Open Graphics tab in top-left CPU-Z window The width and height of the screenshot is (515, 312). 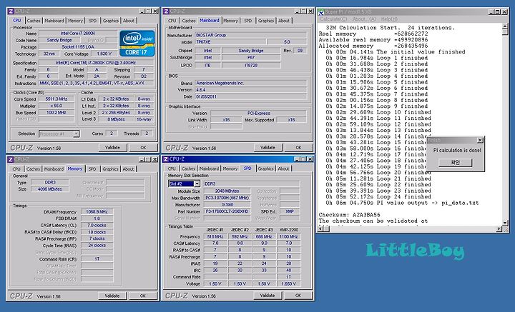[111, 21]
